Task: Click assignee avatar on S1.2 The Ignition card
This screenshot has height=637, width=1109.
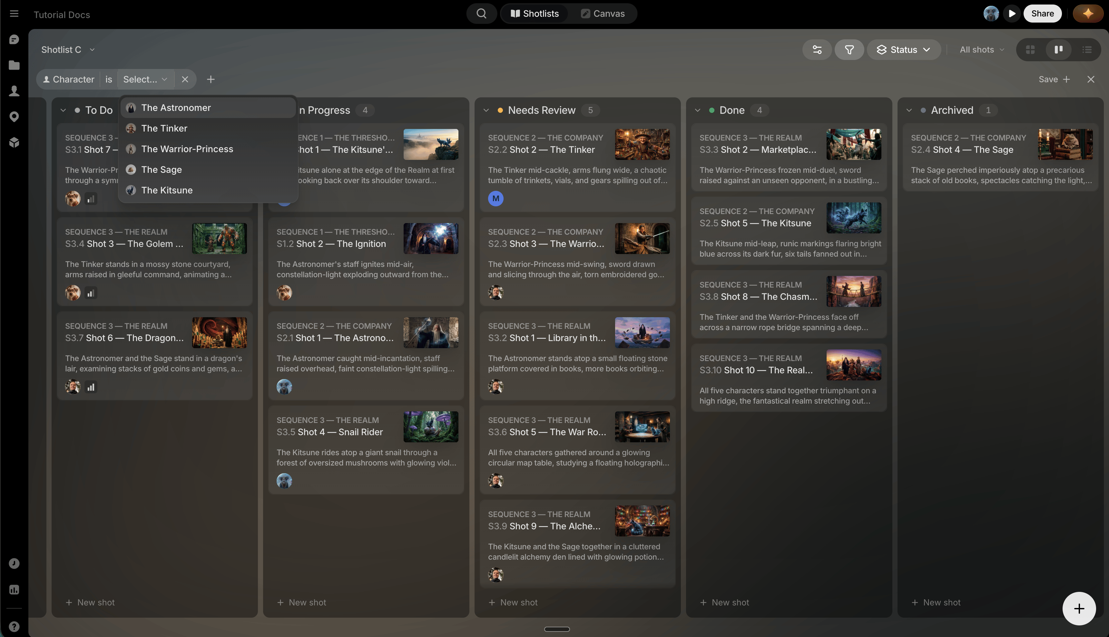Action: pos(284,293)
